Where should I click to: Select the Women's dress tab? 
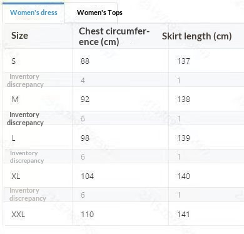(34, 13)
